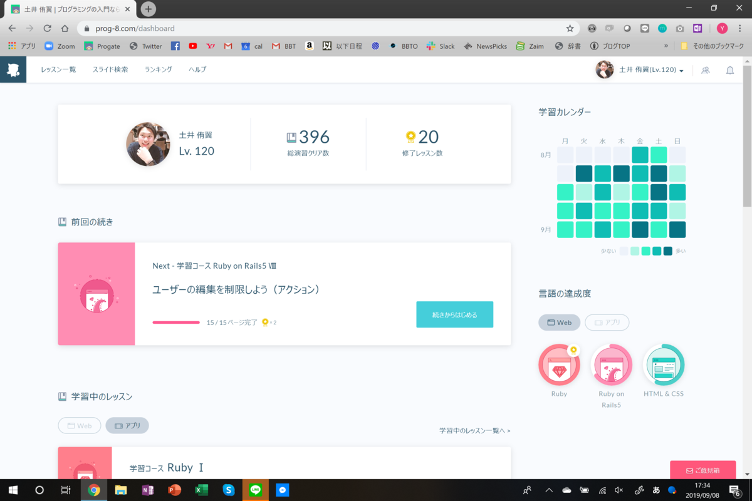Click the OneNote extension icon in Chrome
Screen dimensions: 752x501
[697, 28]
